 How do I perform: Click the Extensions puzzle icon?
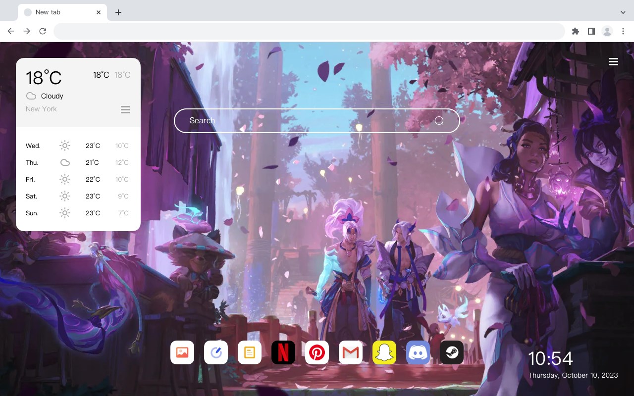[x=575, y=31]
